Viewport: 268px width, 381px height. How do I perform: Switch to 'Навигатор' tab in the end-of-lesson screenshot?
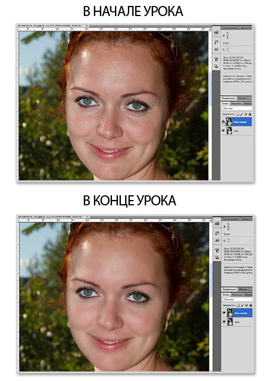[x=247, y=219]
